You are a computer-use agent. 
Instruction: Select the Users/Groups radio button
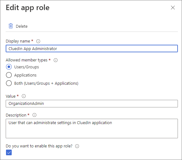tap(9, 67)
